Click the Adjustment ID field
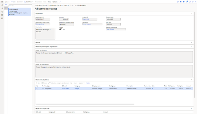 (43, 19)
